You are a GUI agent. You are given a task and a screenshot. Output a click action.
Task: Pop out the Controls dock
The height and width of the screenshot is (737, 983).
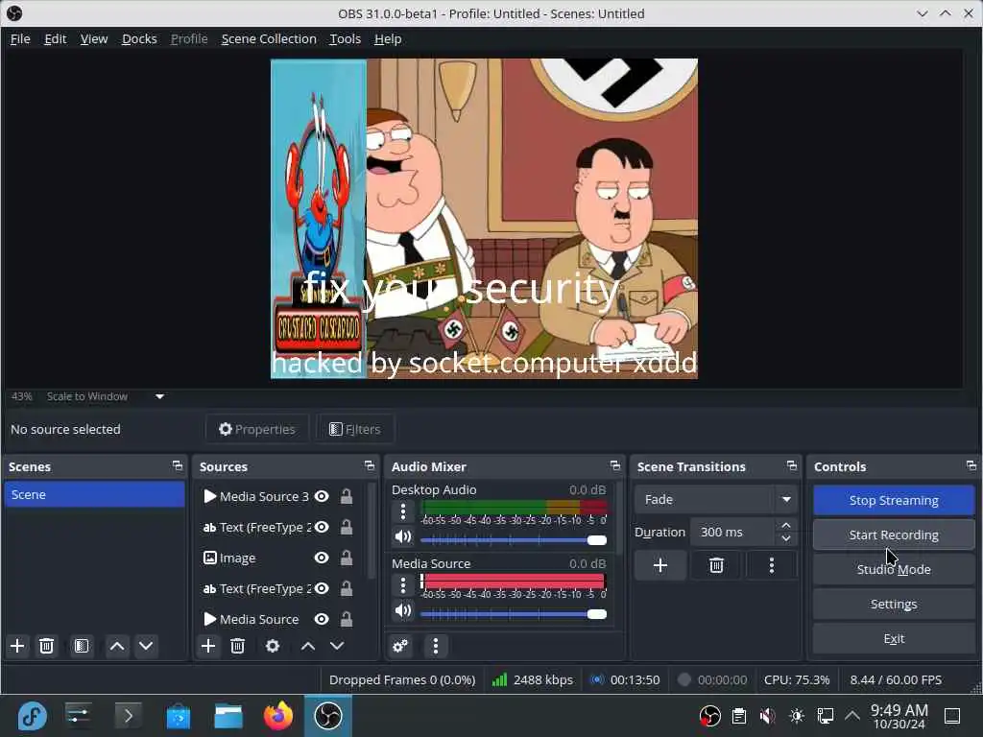[x=971, y=466]
